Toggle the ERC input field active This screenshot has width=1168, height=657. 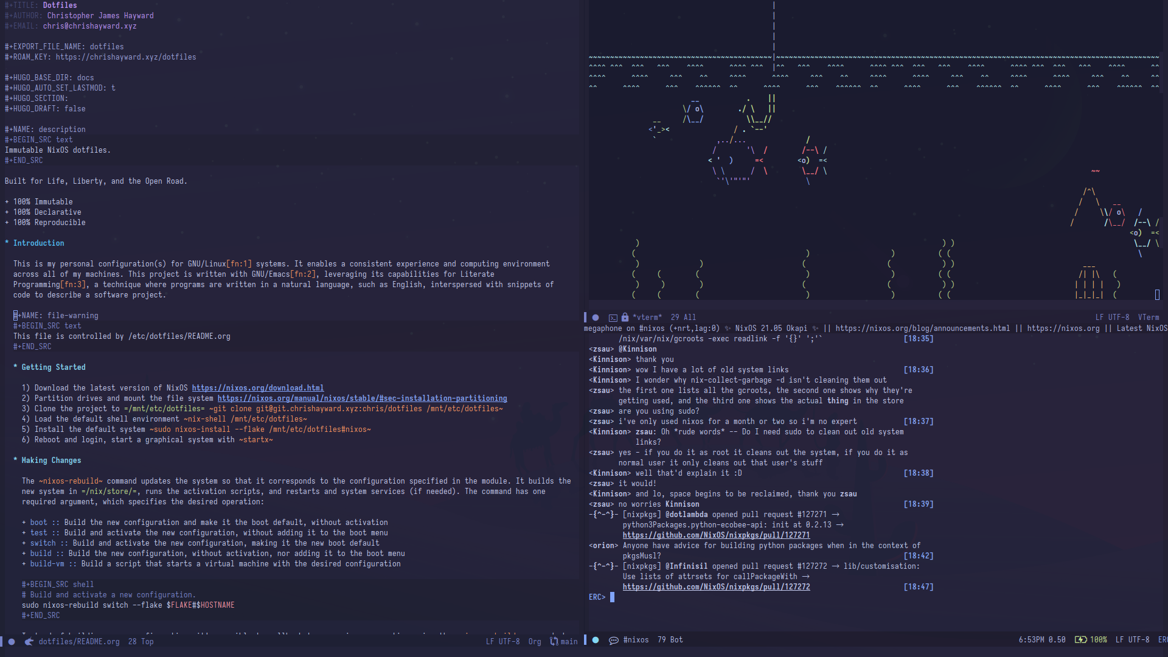click(x=613, y=597)
